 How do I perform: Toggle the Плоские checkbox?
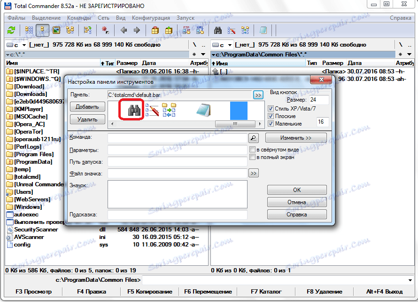[x=271, y=116]
